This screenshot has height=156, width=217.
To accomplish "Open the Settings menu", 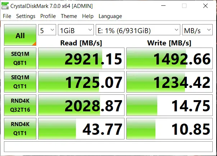I will 26,16.
